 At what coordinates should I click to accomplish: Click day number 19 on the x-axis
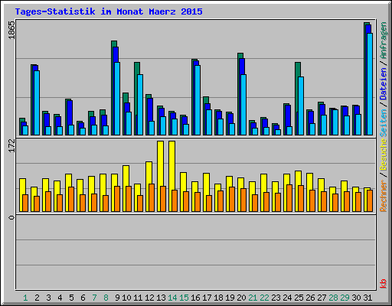[230, 298]
